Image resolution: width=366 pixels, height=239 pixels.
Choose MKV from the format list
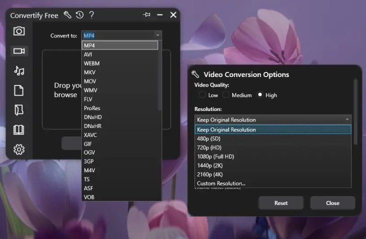click(120, 72)
